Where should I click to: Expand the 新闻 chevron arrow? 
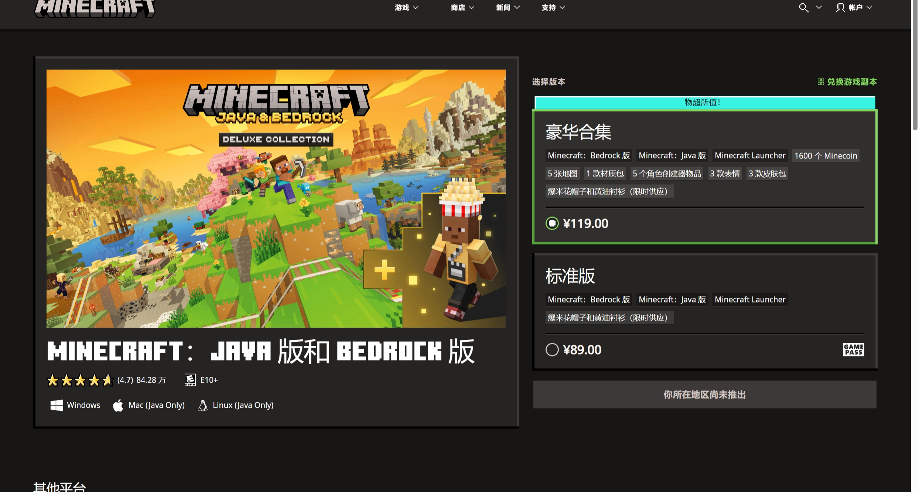point(517,7)
